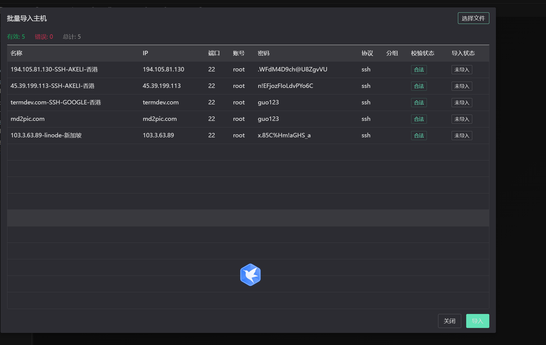This screenshot has height=345, width=546.
Task: Click the 关闭 button
Action: coord(449,321)
